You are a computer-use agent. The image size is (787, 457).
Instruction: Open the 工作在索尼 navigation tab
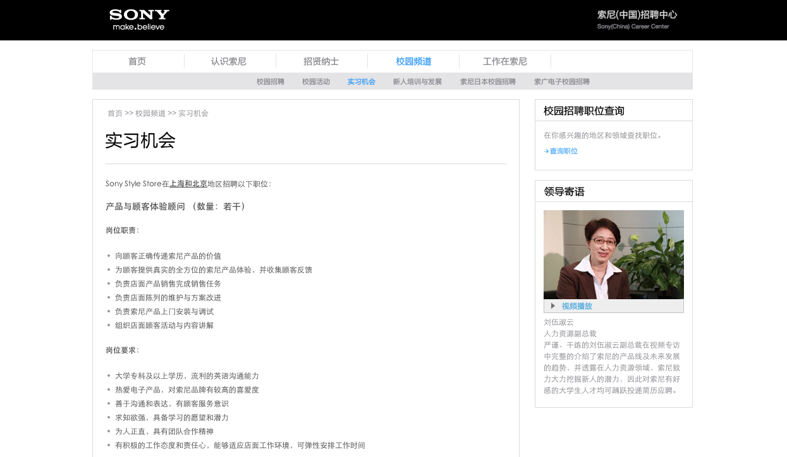504,61
